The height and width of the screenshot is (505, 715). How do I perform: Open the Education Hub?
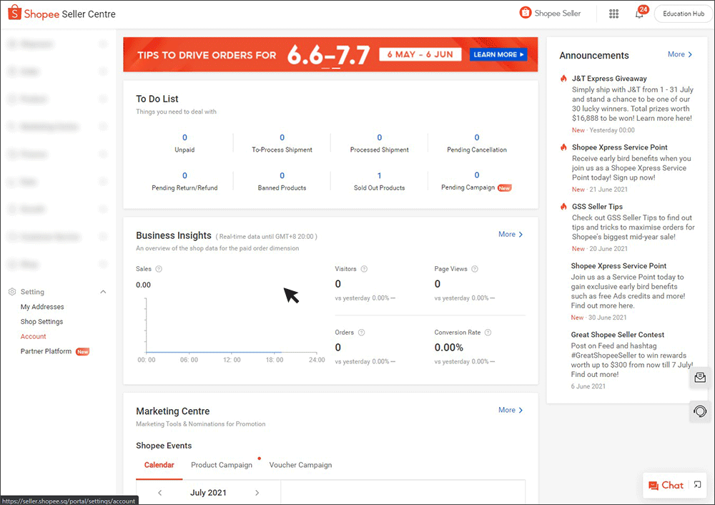pyautogui.click(x=682, y=13)
